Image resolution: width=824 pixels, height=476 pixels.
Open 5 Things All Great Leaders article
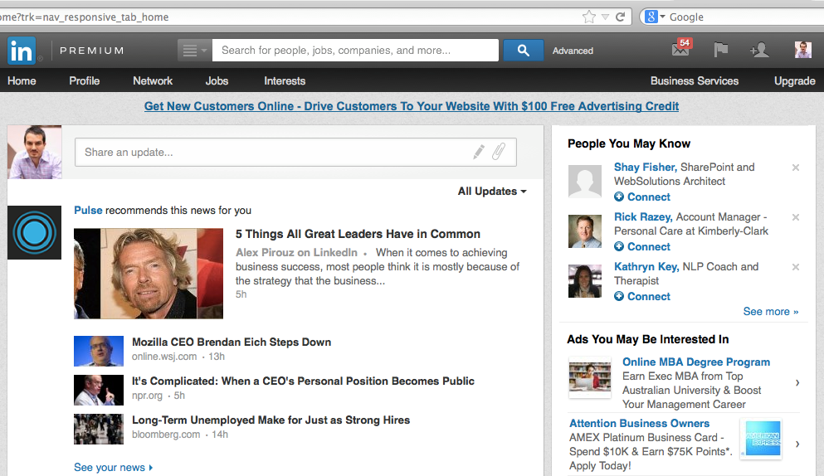[358, 234]
